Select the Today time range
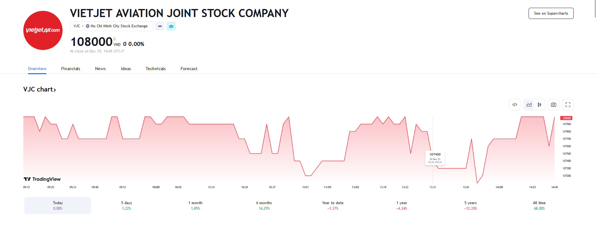597x228 pixels. [x=58, y=205]
